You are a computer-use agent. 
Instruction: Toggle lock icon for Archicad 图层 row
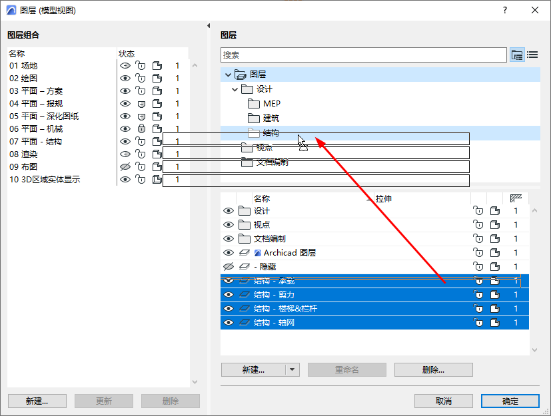point(478,253)
